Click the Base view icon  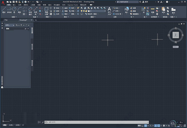click(173, 10)
